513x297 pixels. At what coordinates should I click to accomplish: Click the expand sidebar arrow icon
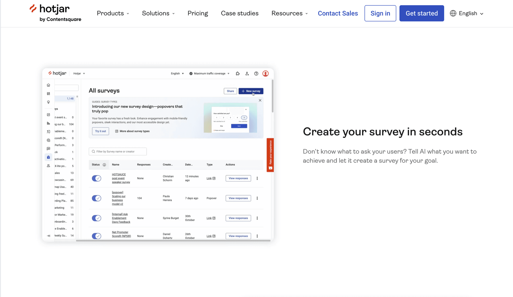[48, 236]
